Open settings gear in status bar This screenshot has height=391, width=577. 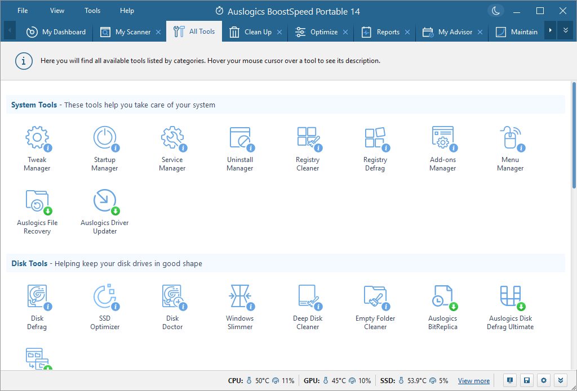pos(543,380)
